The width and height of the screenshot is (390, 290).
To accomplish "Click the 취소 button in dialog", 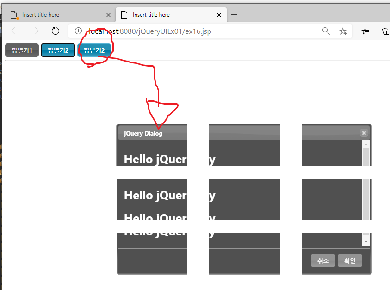I will 323,261.
